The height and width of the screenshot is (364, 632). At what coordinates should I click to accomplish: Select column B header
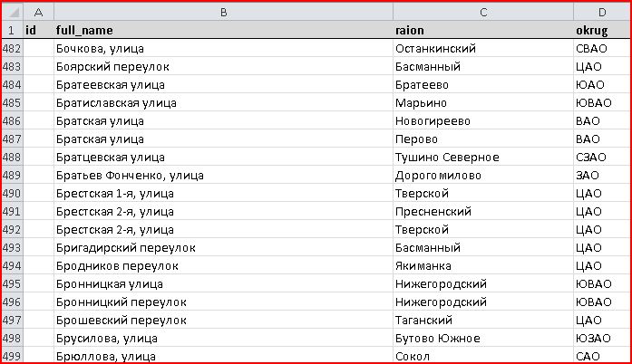pyautogui.click(x=223, y=12)
